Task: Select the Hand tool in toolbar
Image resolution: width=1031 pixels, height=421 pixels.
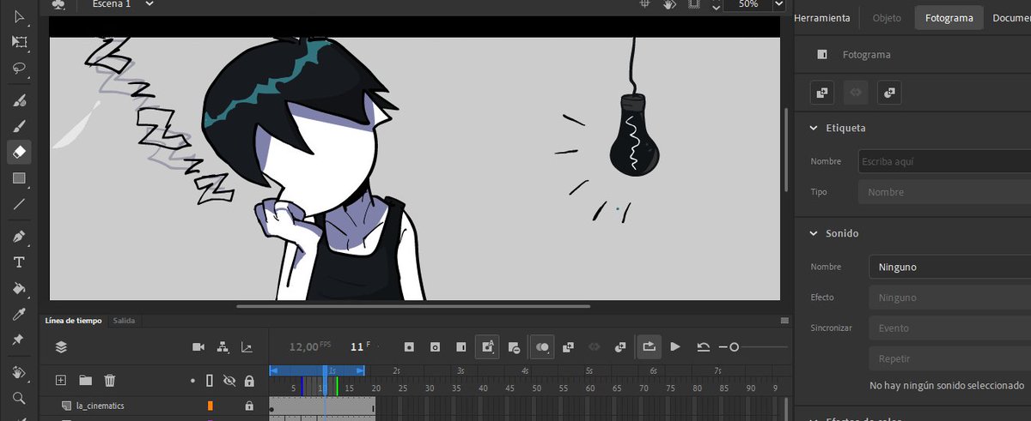Action: point(19,372)
